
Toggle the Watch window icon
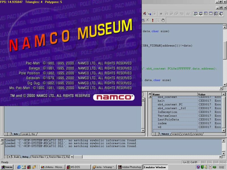(x=196, y=14)
